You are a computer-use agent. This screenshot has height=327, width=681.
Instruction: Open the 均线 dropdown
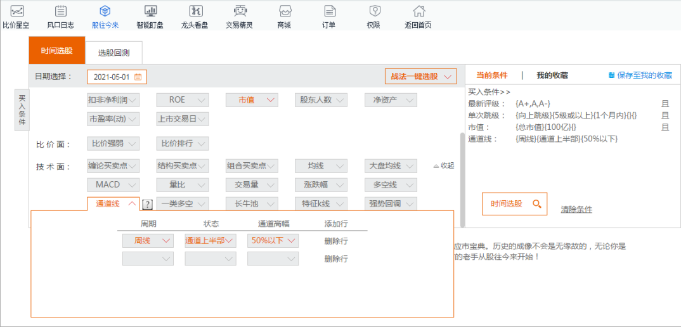tap(321, 166)
